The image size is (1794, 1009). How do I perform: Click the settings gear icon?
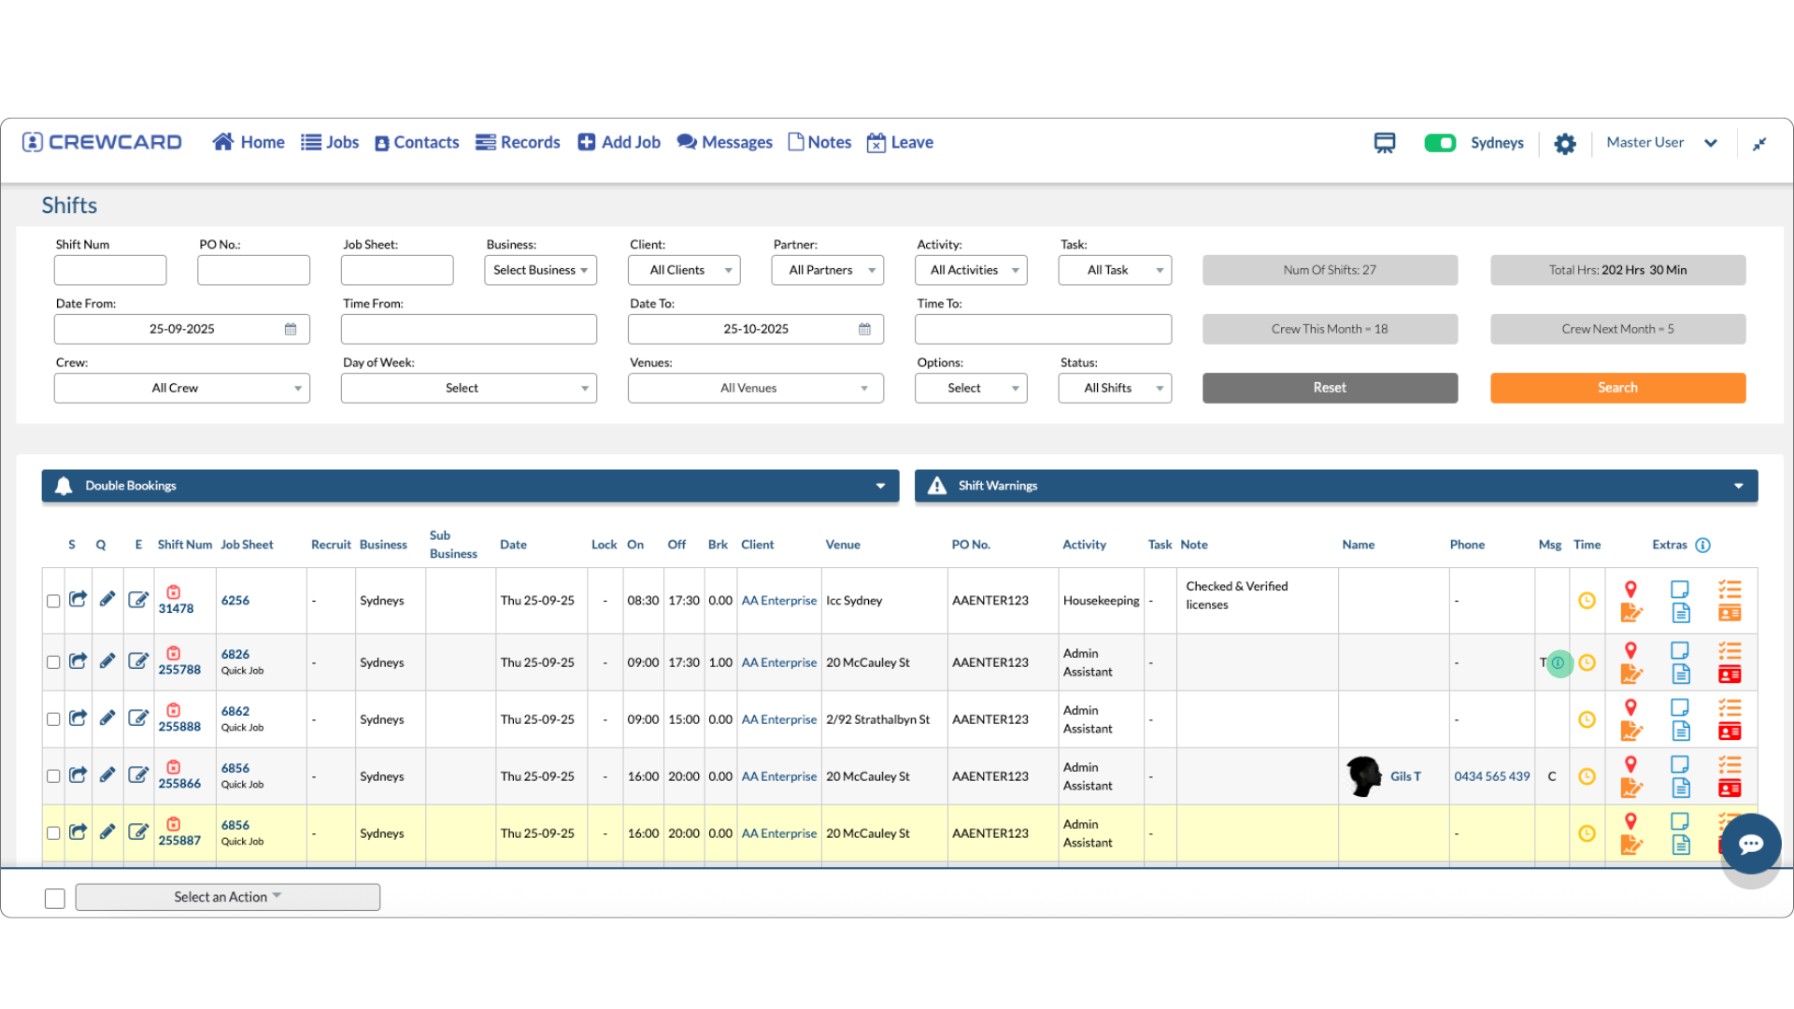click(x=1565, y=144)
